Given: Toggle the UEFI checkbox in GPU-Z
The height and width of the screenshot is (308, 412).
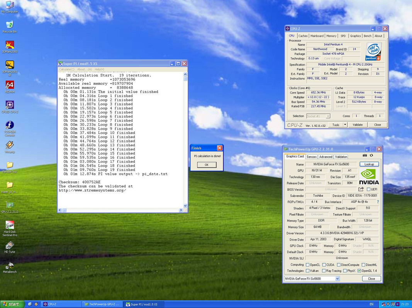Looking at the screenshot, I should (x=369, y=189).
